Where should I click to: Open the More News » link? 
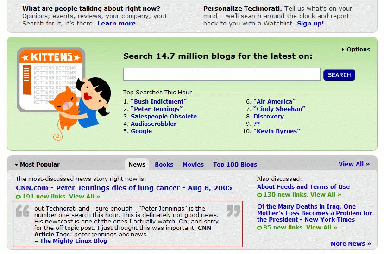(x=351, y=244)
